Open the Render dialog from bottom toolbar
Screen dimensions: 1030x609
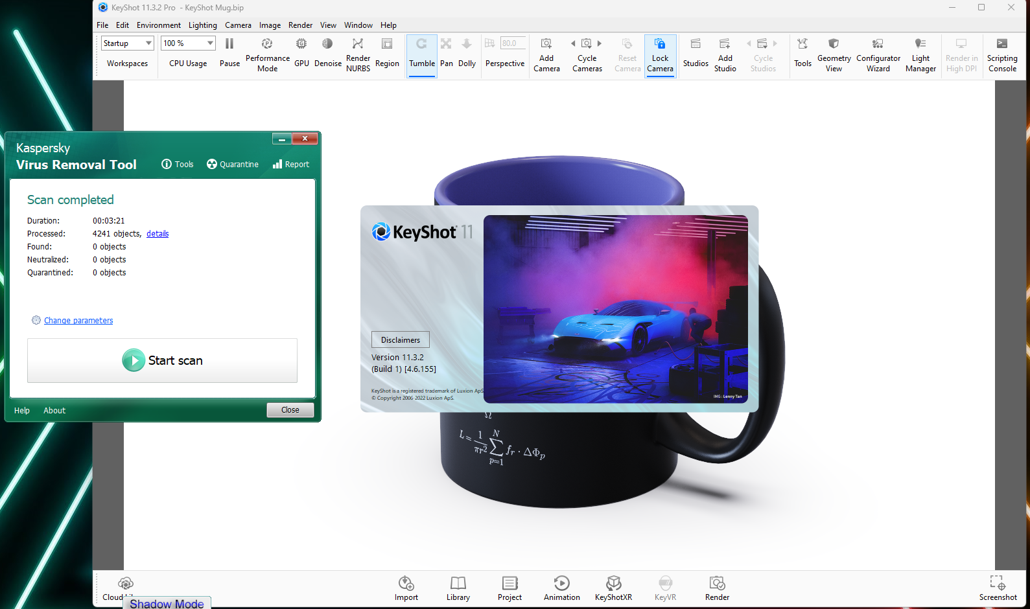(x=717, y=588)
